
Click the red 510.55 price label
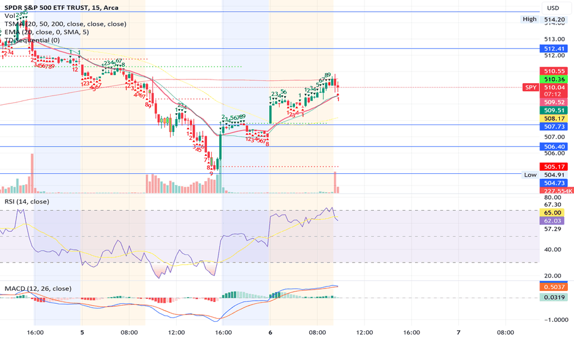554,71
